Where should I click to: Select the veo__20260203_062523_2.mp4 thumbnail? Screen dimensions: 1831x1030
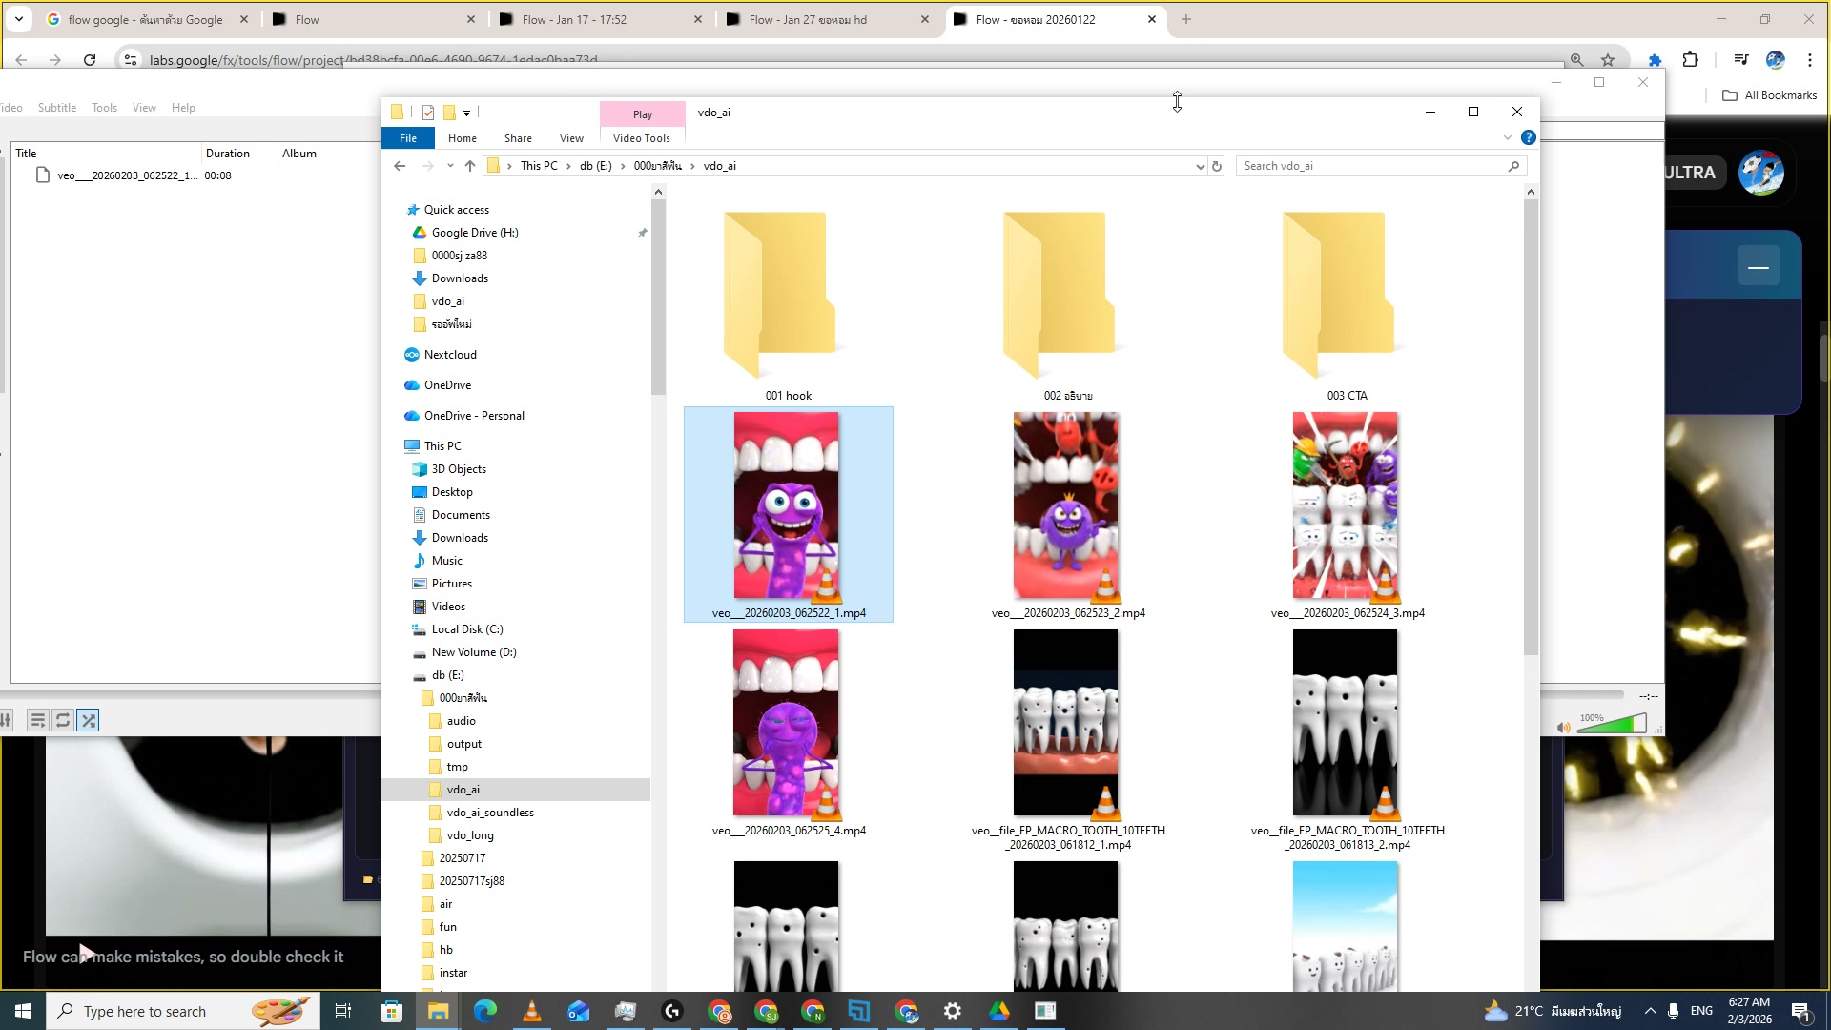click(x=1066, y=505)
